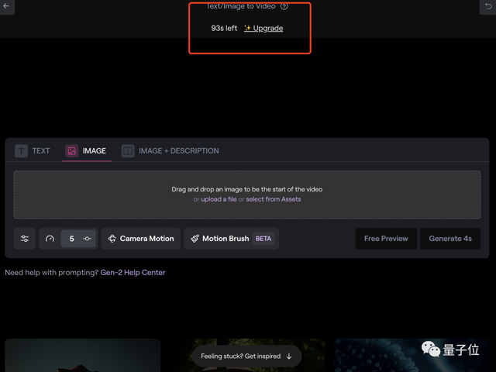Adjust the motion value slider control showing 5
This screenshot has height=372, width=496.
click(x=87, y=239)
